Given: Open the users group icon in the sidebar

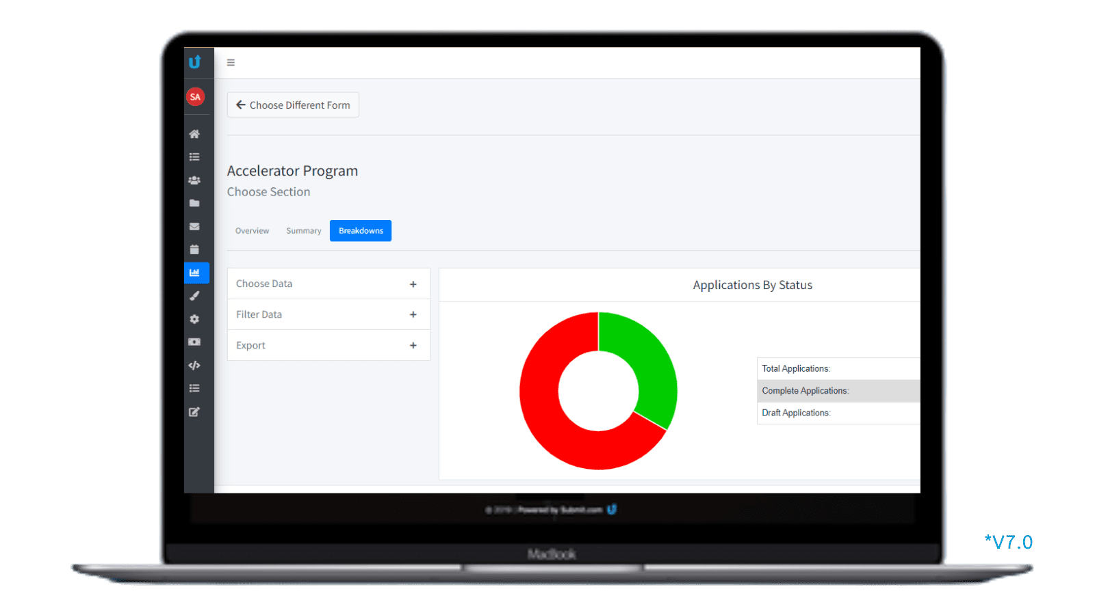Looking at the screenshot, I should [194, 180].
